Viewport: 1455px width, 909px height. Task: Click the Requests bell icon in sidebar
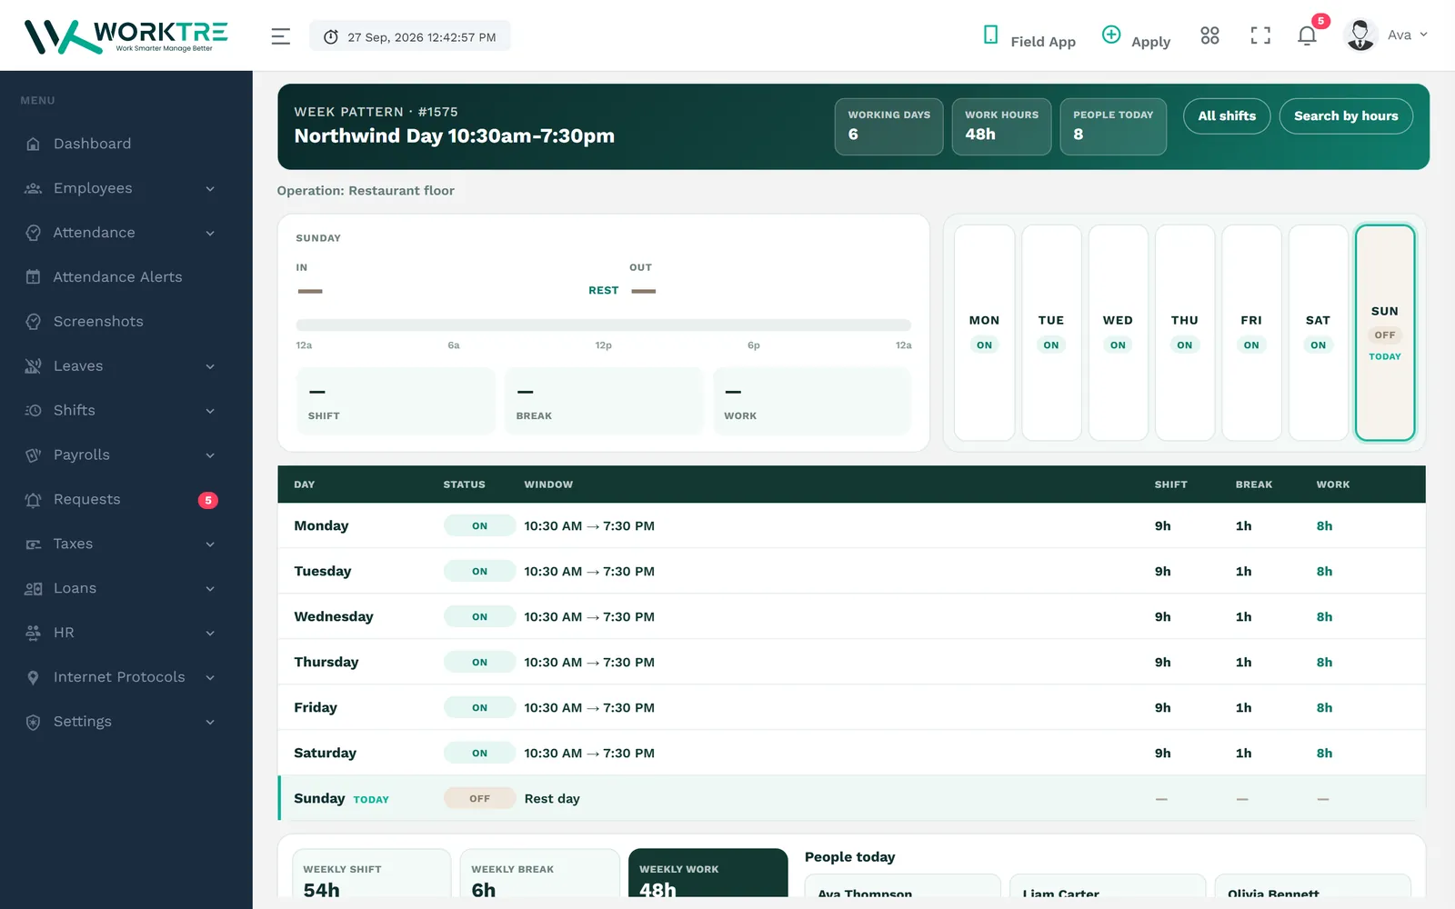coord(34,499)
